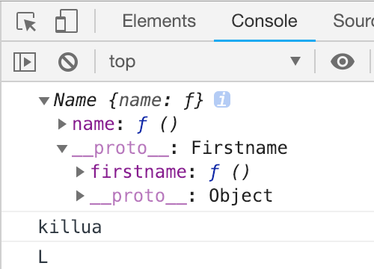Open the Sources tab

coord(354,21)
